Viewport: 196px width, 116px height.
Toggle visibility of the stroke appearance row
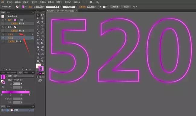(3, 20)
